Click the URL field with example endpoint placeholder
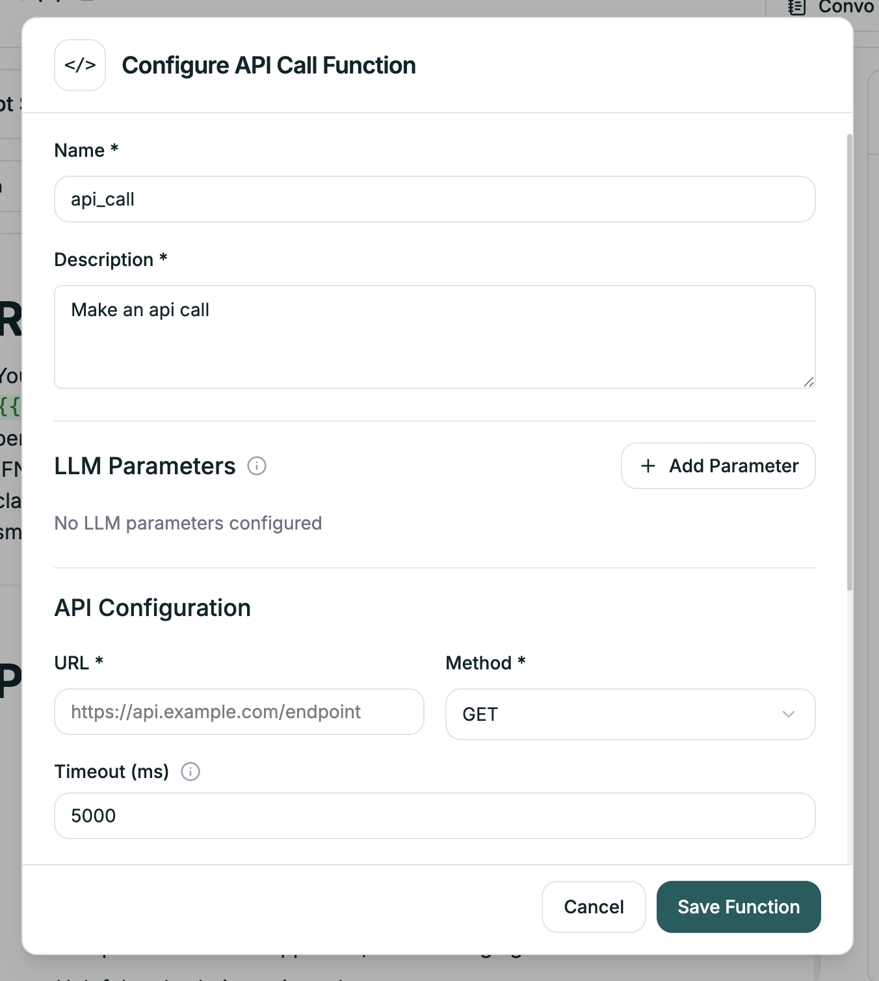 (x=239, y=712)
